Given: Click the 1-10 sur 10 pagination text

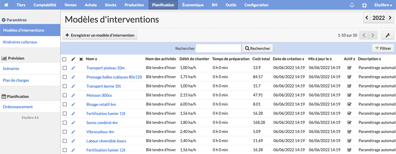Looking at the screenshot, I should click(x=348, y=35).
